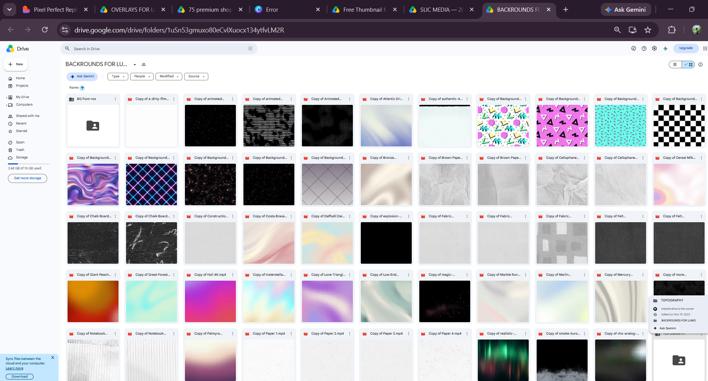Click the Gemini sparkle icon in Drive header
The width and height of the screenshot is (708, 381).
click(x=665, y=48)
